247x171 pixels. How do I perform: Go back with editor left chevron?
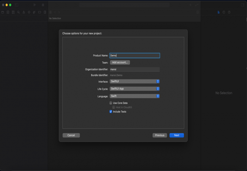(55, 12)
